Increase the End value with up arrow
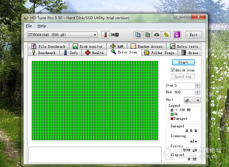Image resolution: width=229 pixels, height=167 pixels. [x=197, y=91]
